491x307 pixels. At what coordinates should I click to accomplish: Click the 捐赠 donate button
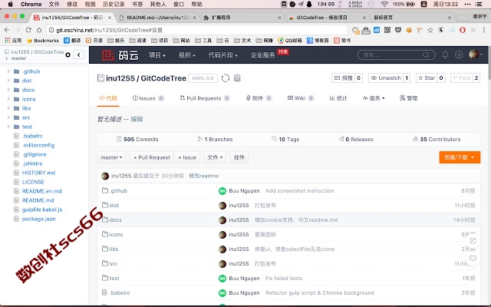pyautogui.click(x=343, y=78)
